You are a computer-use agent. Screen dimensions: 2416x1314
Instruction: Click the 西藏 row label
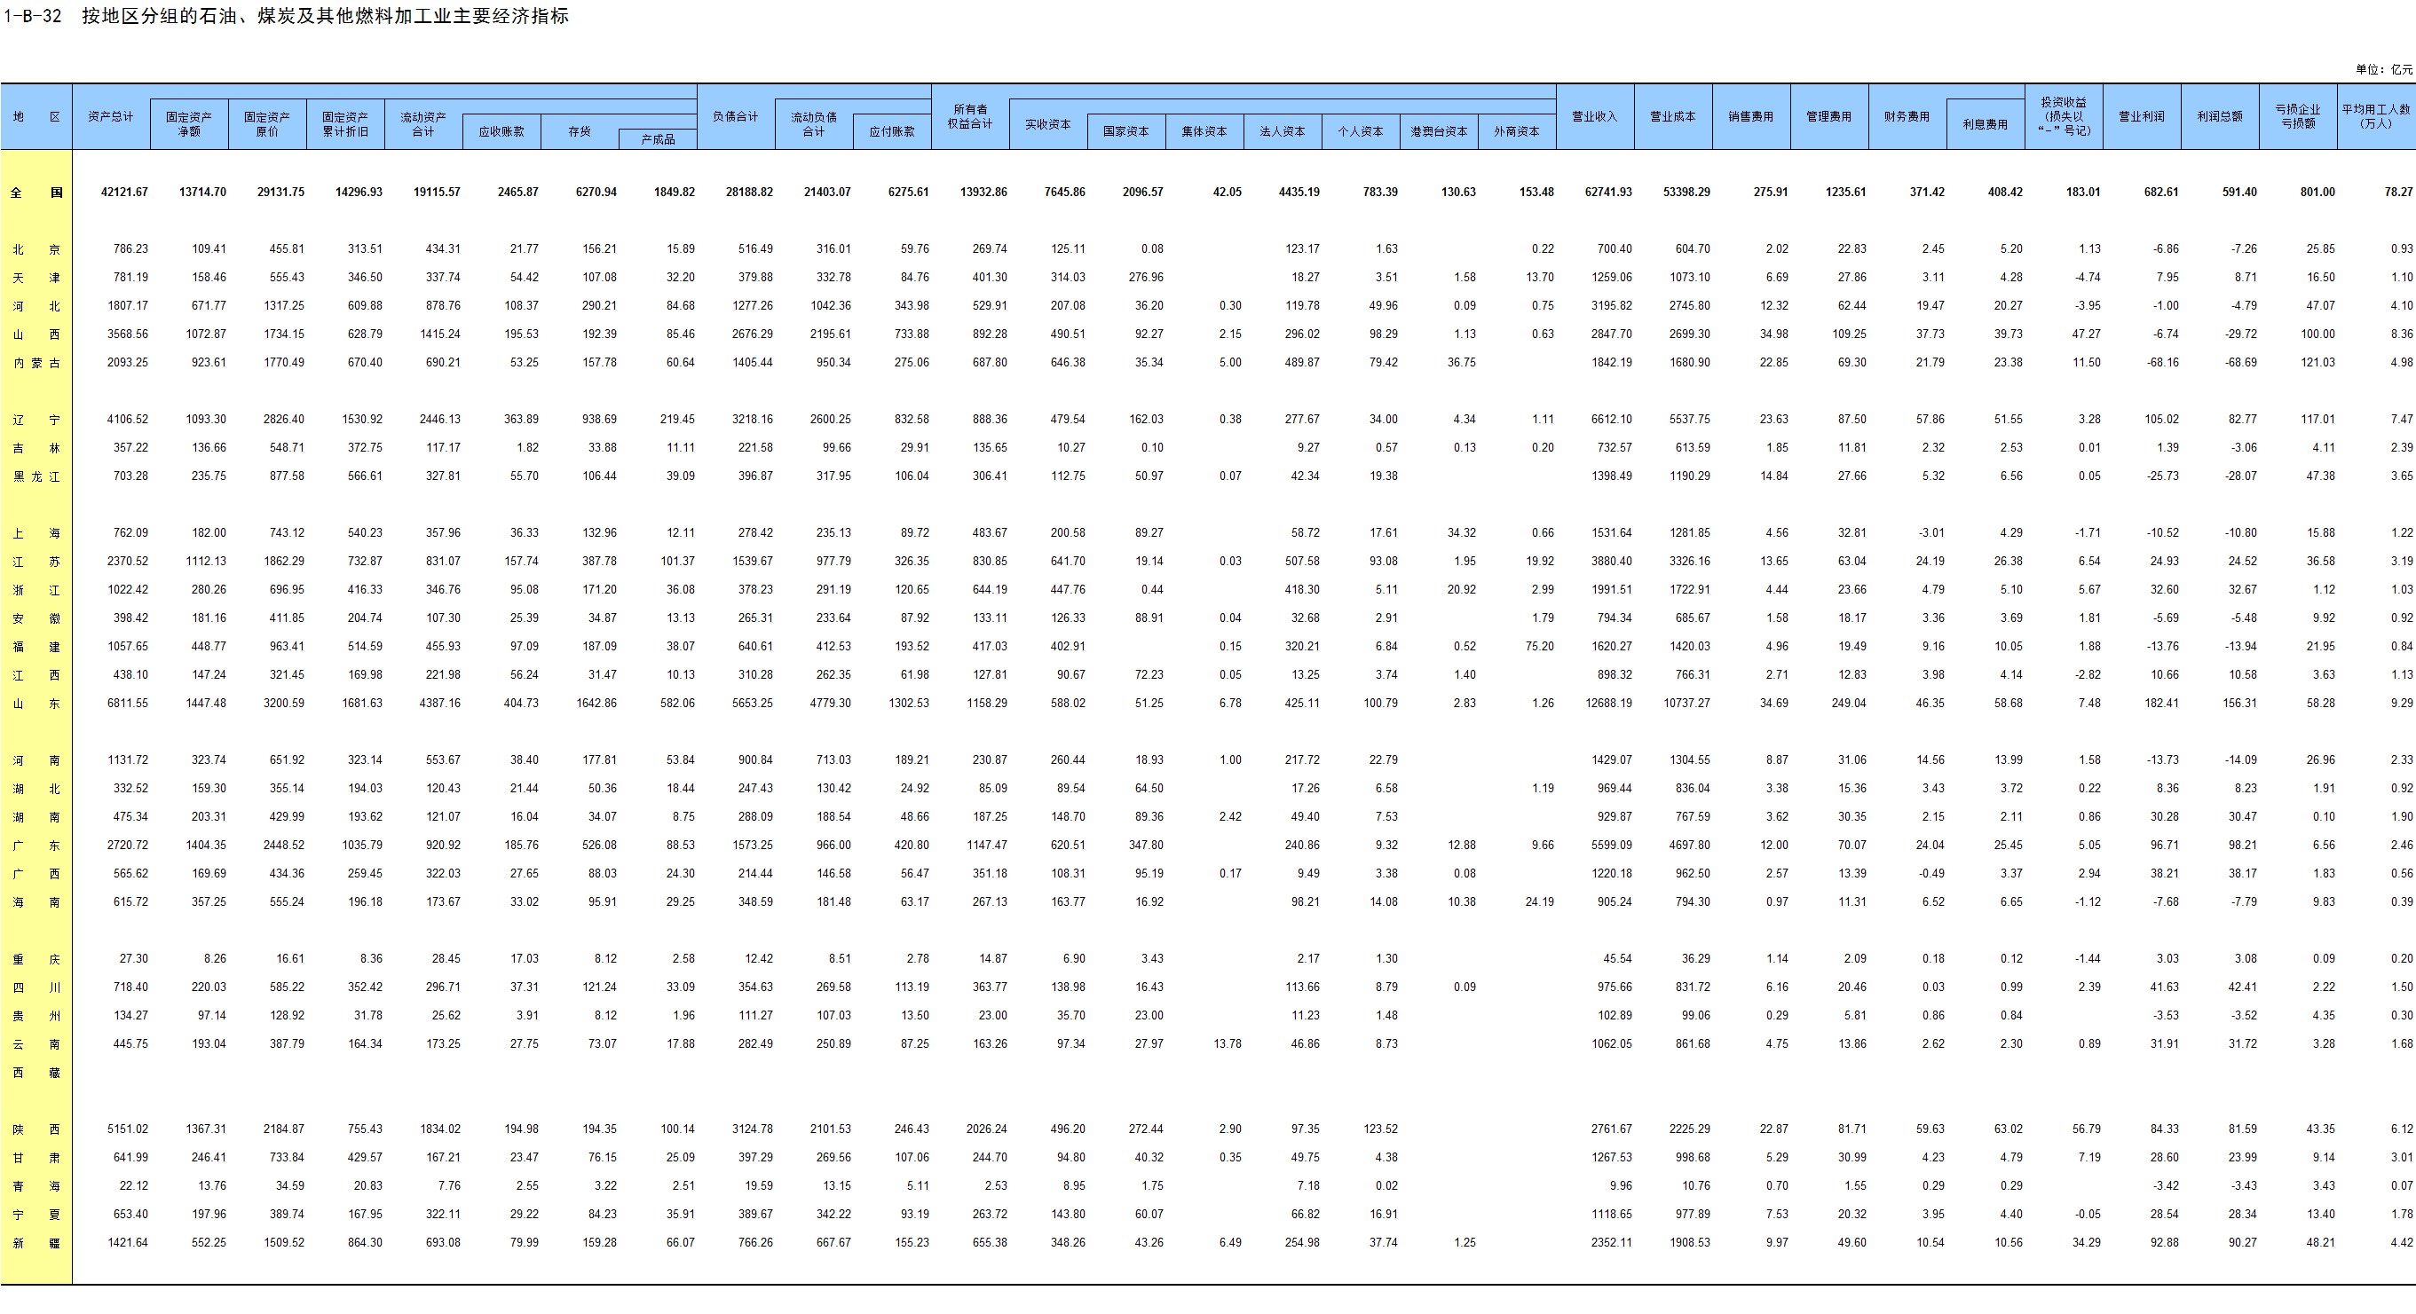pos(36,1072)
